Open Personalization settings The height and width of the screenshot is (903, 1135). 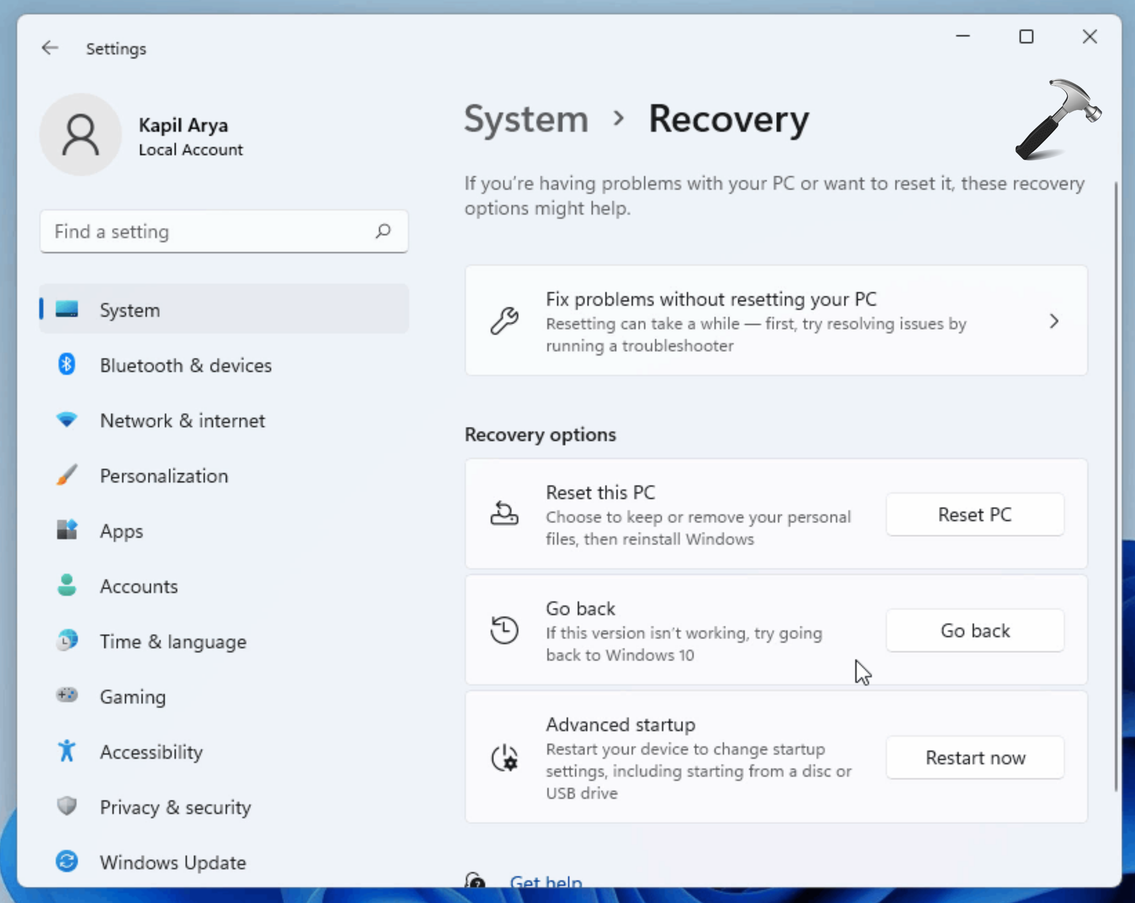[164, 476]
